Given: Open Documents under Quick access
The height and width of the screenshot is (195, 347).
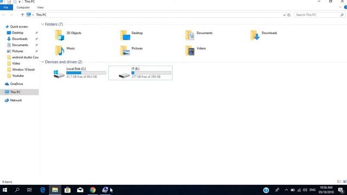Looking at the screenshot, I should pos(20,45).
